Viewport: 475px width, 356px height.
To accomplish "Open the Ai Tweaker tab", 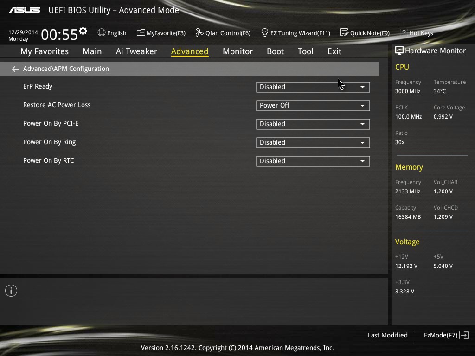I will (x=136, y=51).
